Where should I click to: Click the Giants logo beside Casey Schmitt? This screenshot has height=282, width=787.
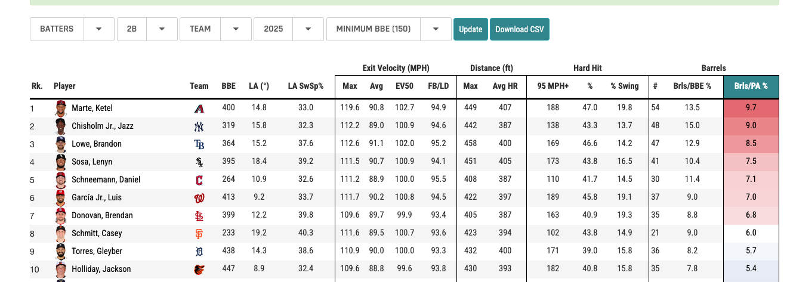click(x=199, y=234)
